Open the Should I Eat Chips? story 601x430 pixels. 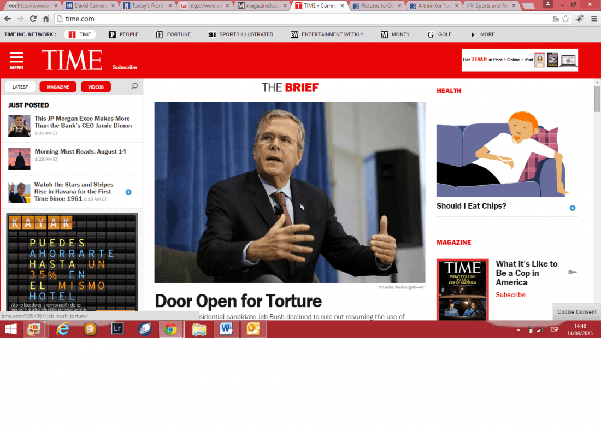pyautogui.click(x=471, y=206)
